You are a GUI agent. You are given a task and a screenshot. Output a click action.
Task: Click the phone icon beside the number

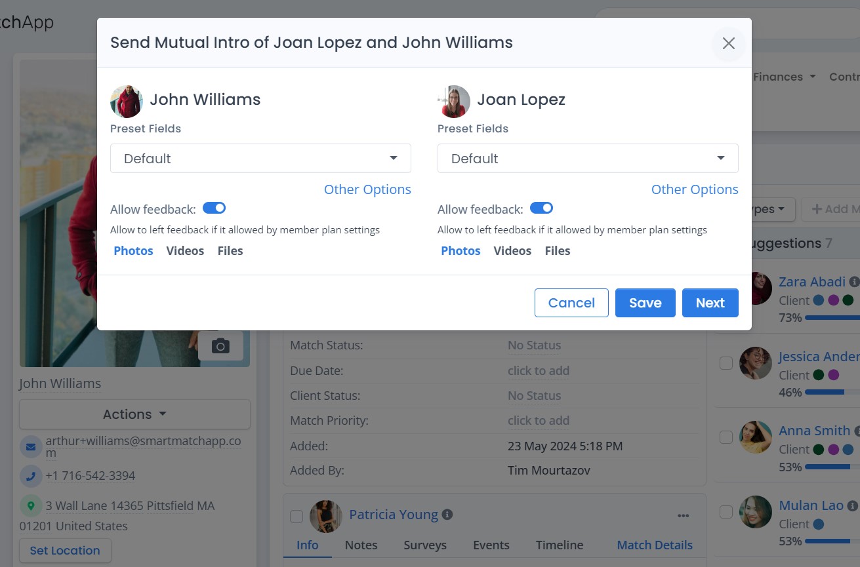[x=30, y=476]
